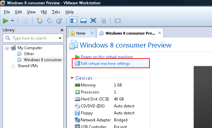Click the Bridged network value
Screen dimensions: 212x128
click(121, 120)
